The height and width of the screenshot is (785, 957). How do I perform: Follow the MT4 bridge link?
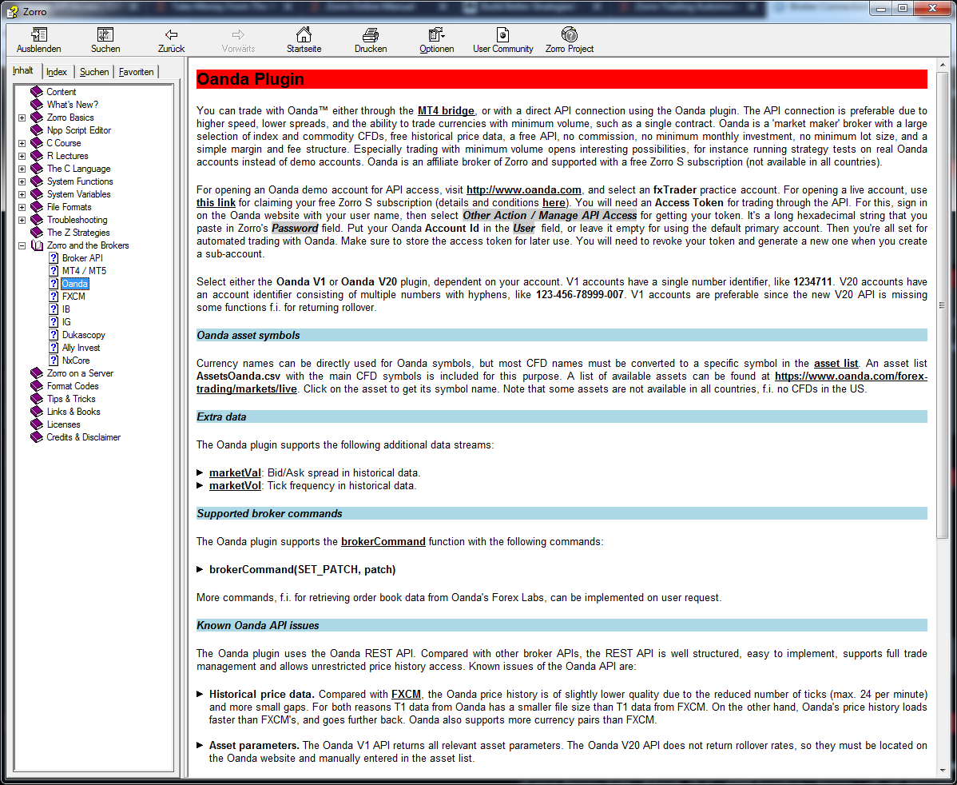coord(446,111)
